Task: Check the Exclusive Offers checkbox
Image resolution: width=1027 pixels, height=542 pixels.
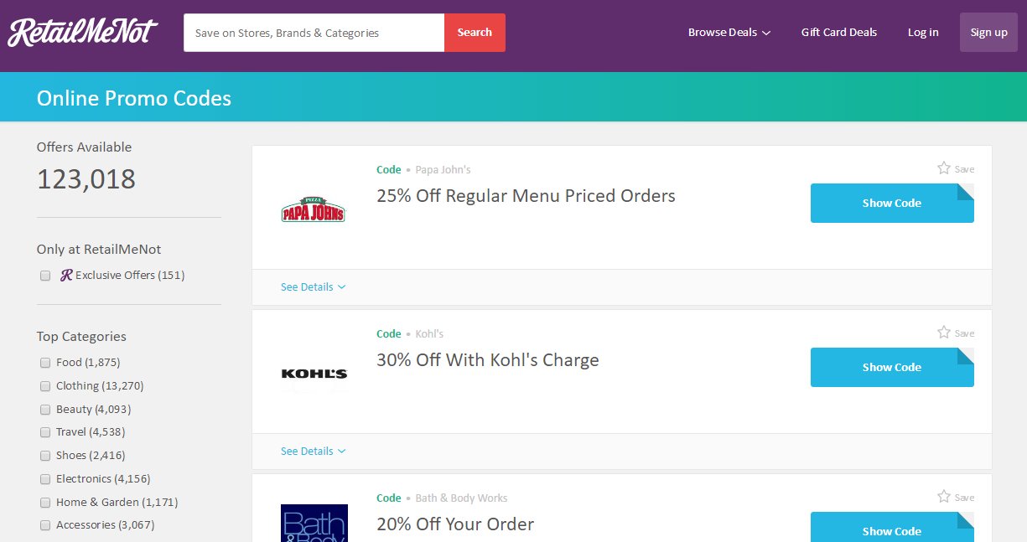Action: [45, 276]
